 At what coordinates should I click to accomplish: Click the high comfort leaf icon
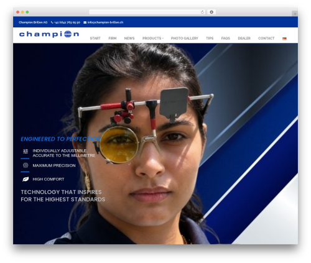tap(26, 179)
